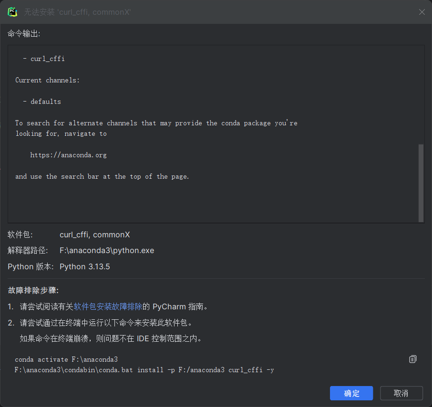Copy the conda commands with the copy icon
432x407 pixels.
[413, 359]
